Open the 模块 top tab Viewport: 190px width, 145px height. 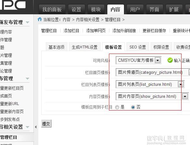[96, 9]
